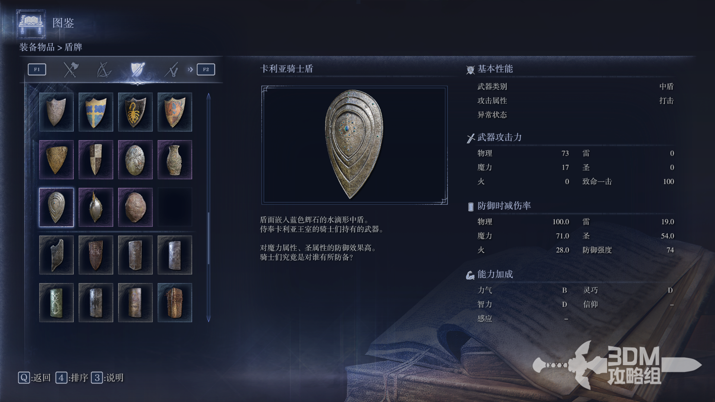Switch to the bow ranged weapons tab
The image size is (715, 402).
104,70
